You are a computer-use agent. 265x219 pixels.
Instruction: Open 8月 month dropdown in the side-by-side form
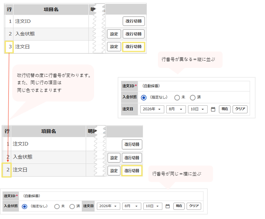point(132,206)
